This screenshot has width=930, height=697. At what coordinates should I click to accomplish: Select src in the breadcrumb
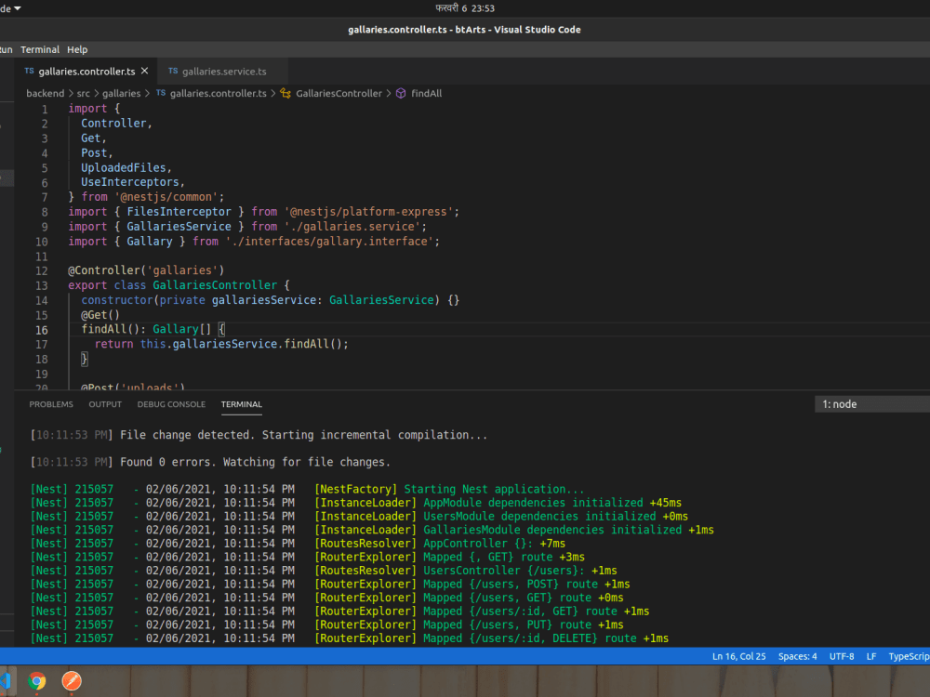[x=83, y=93]
